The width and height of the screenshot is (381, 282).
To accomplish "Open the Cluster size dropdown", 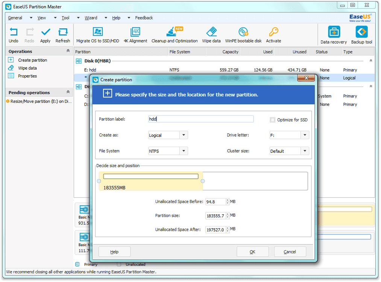I will (x=305, y=151).
